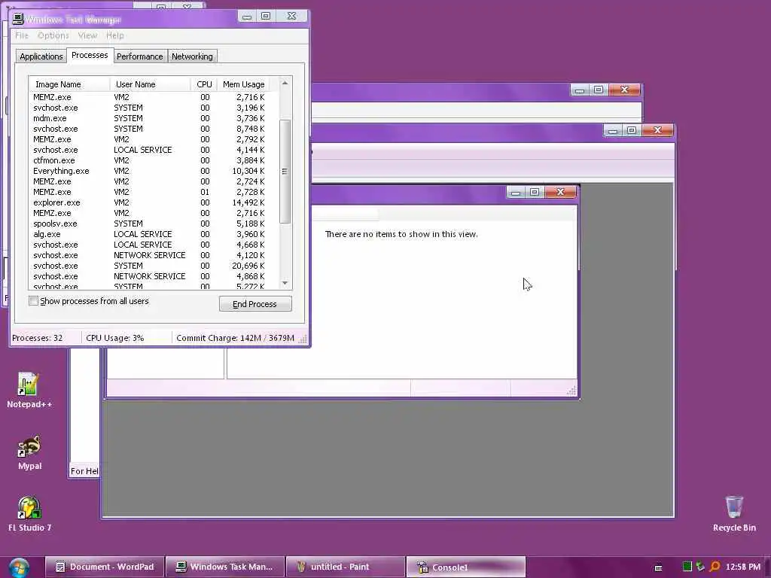Click process list scrollbar up arrow
This screenshot has width=771, height=578.
285,83
